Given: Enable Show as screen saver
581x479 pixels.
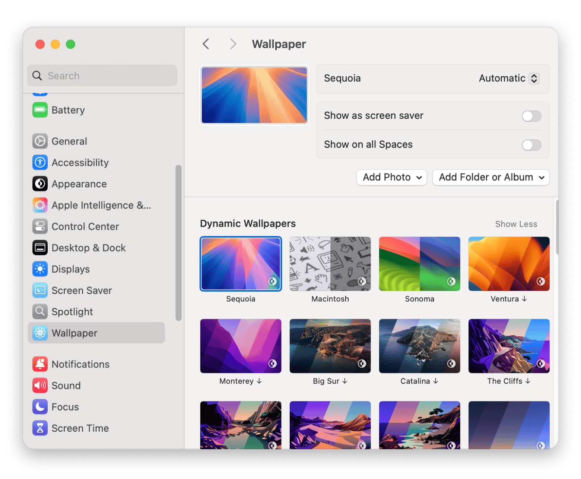Looking at the screenshot, I should coord(531,116).
